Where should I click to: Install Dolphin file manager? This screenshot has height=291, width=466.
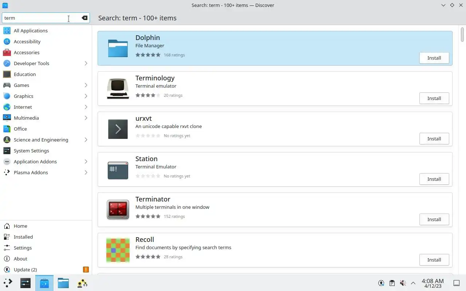click(434, 58)
